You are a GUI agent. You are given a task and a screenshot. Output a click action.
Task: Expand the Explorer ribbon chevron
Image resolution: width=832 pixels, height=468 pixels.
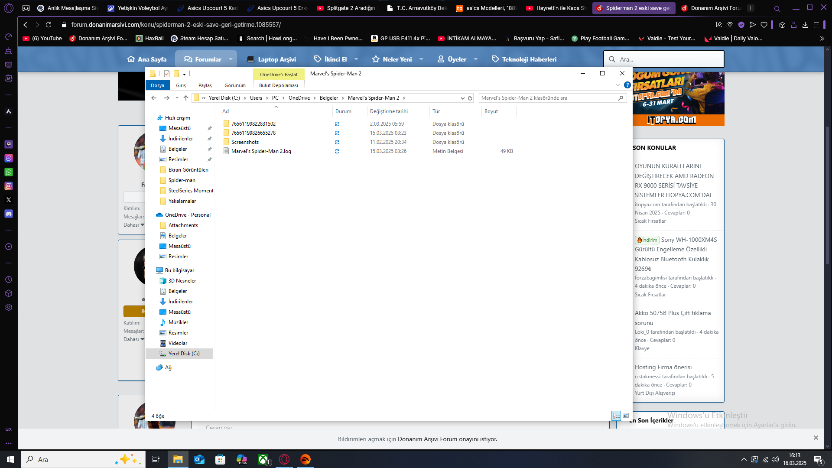pos(617,85)
